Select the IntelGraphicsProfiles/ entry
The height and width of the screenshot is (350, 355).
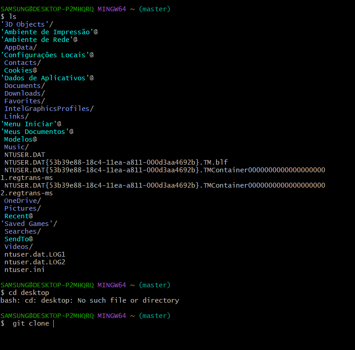pos(49,109)
